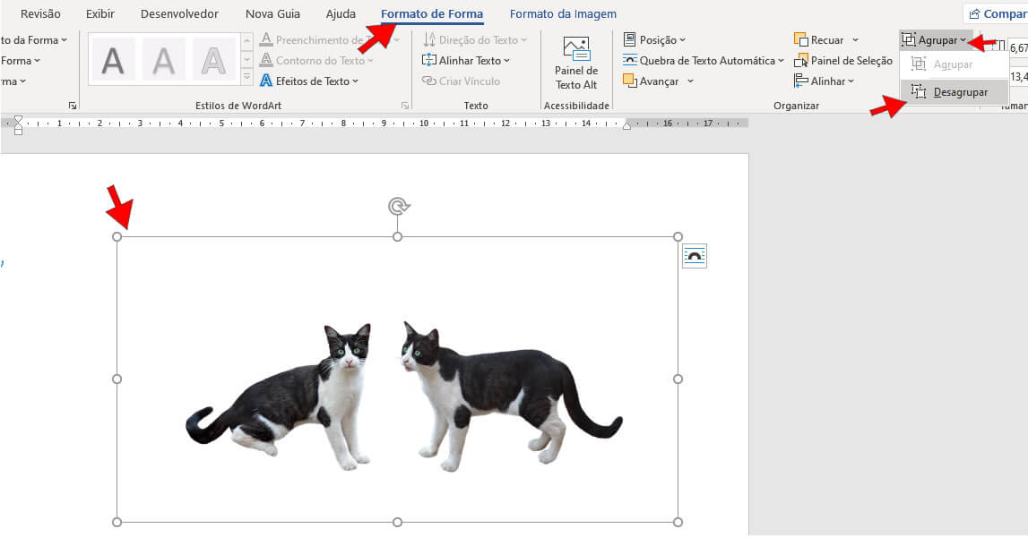The width and height of the screenshot is (1028, 537).
Task: Click the height field showing 6,67
Action: click(x=1018, y=47)
